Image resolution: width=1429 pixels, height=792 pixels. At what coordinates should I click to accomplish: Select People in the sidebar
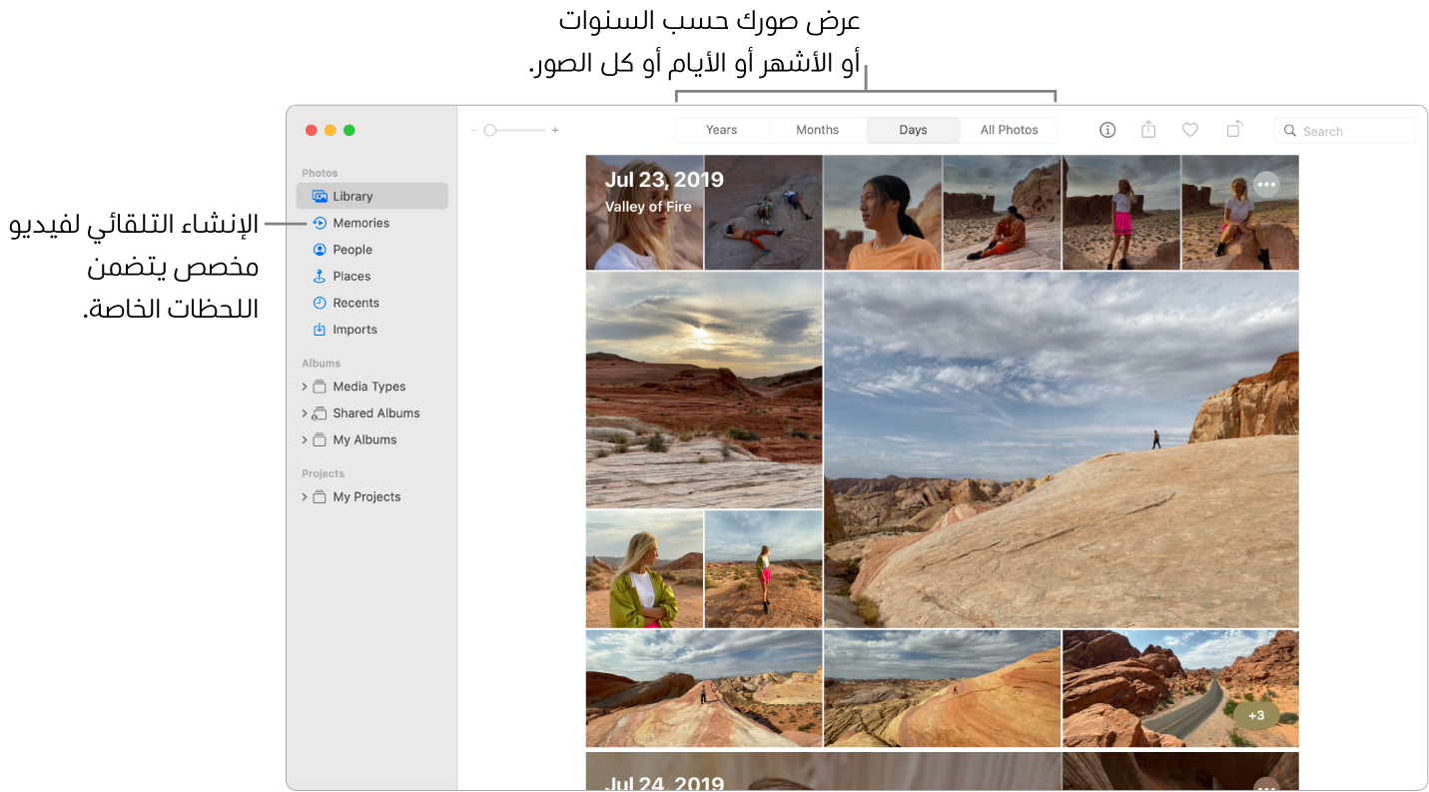[352, 249]
